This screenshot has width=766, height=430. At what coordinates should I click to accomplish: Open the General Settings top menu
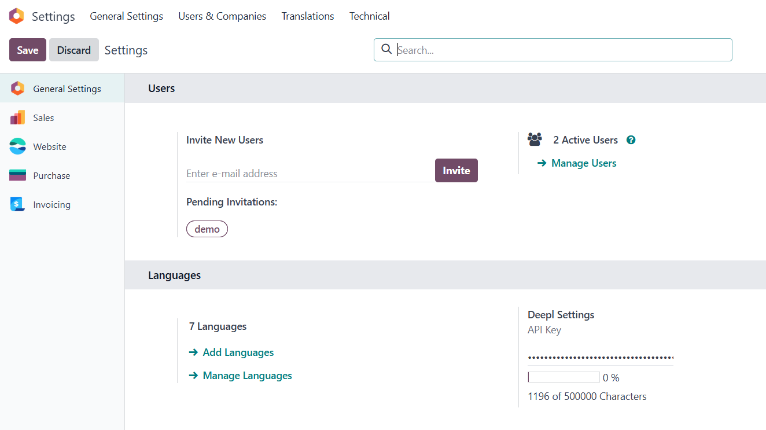(126, 16)
